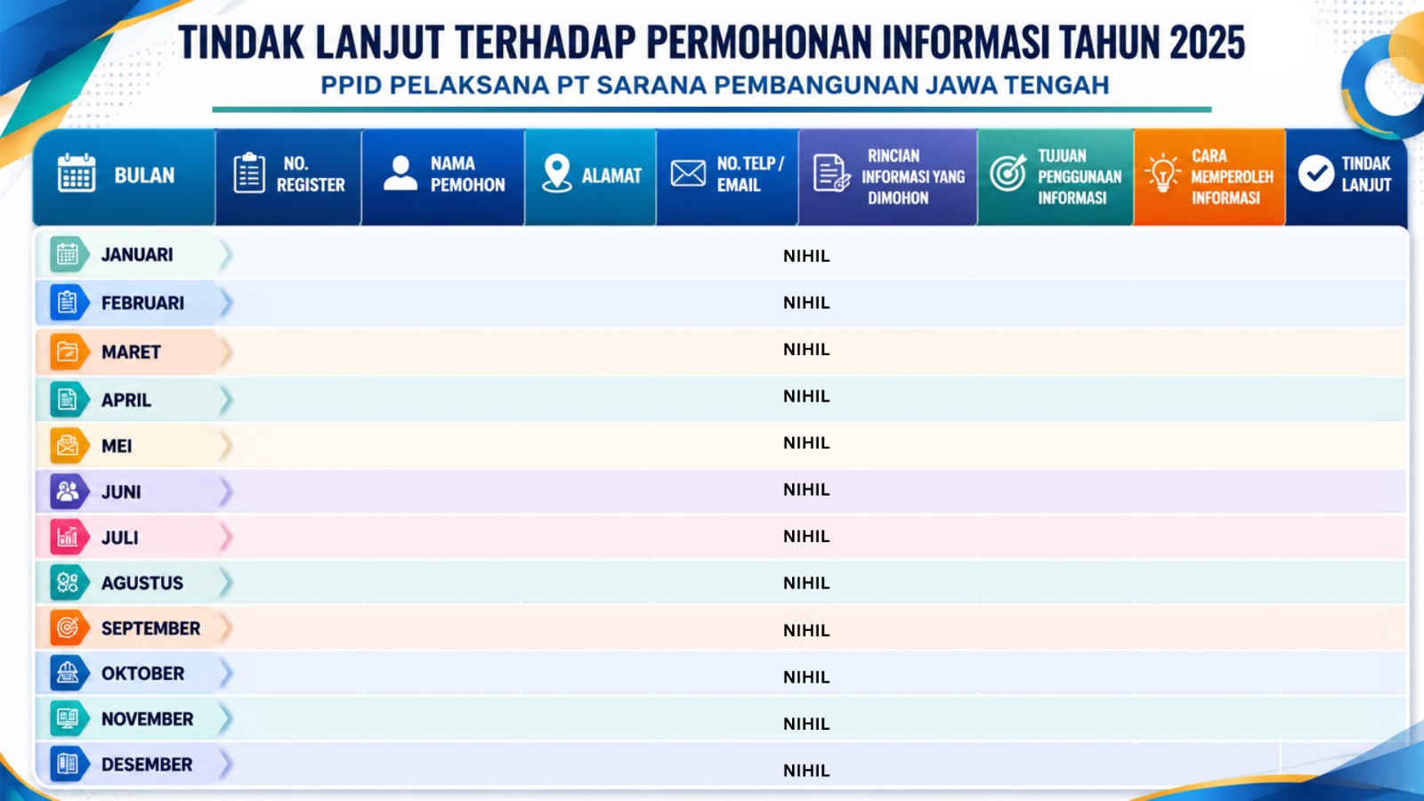Image resolution: width=1424 pixels, height=801 pixels.
Task: Click the target icon in the SEPTEMBER row
Action: tap(67, 628)
